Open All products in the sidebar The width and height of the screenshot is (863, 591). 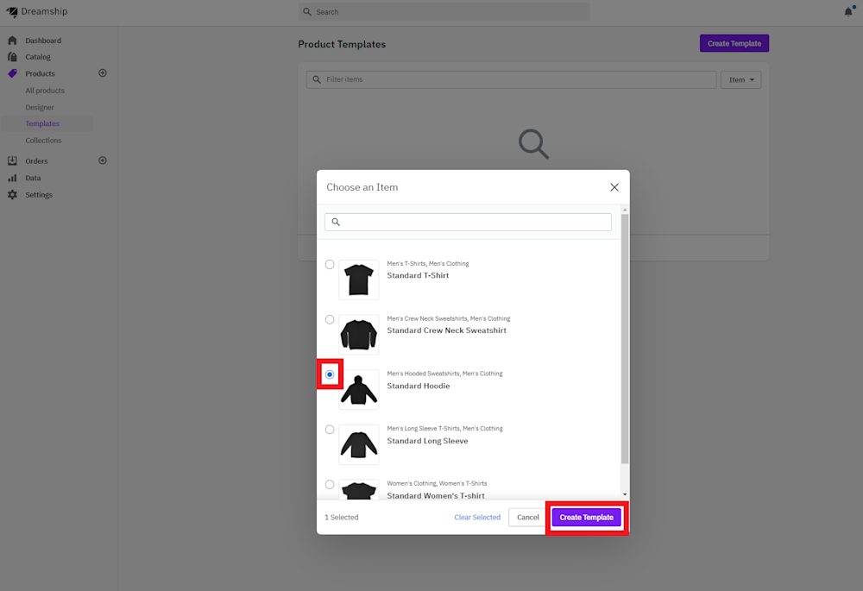coord(45,91)
